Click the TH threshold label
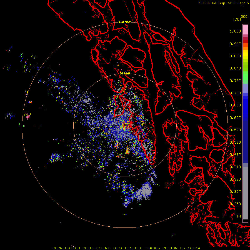Screen dimensions: 250x250 (x=239, y=216)
